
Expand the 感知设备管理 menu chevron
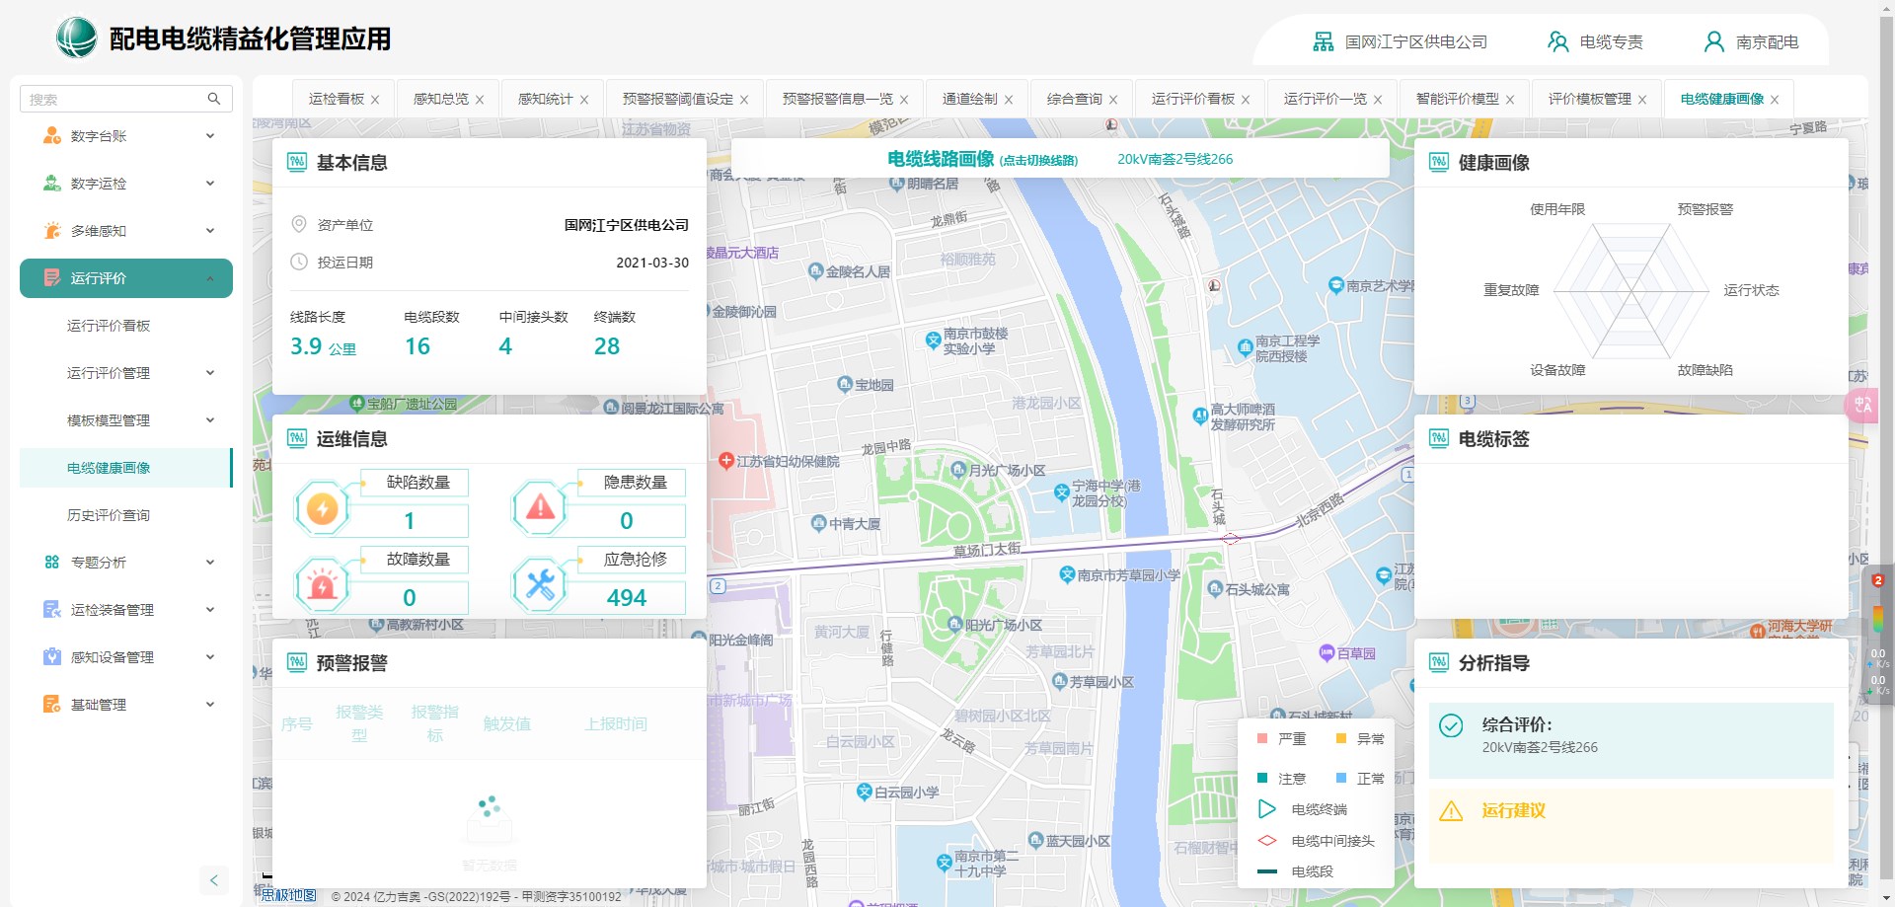[210, 656]
